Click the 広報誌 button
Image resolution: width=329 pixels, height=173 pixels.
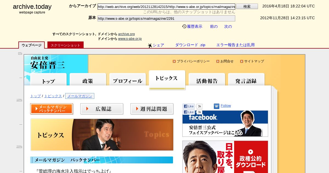102,109
